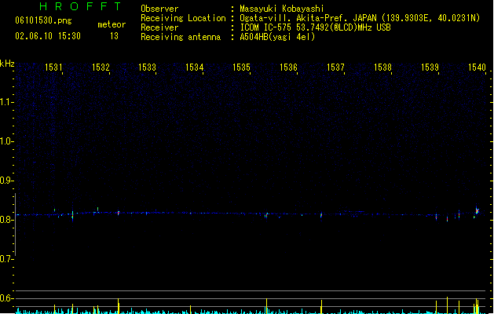
Task: Click the Observer label
Action: point(159,9)
